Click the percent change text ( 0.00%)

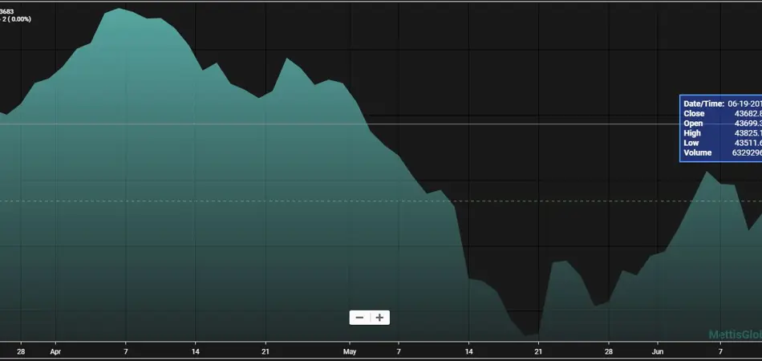pyautogui.click(x=19, y=19)
